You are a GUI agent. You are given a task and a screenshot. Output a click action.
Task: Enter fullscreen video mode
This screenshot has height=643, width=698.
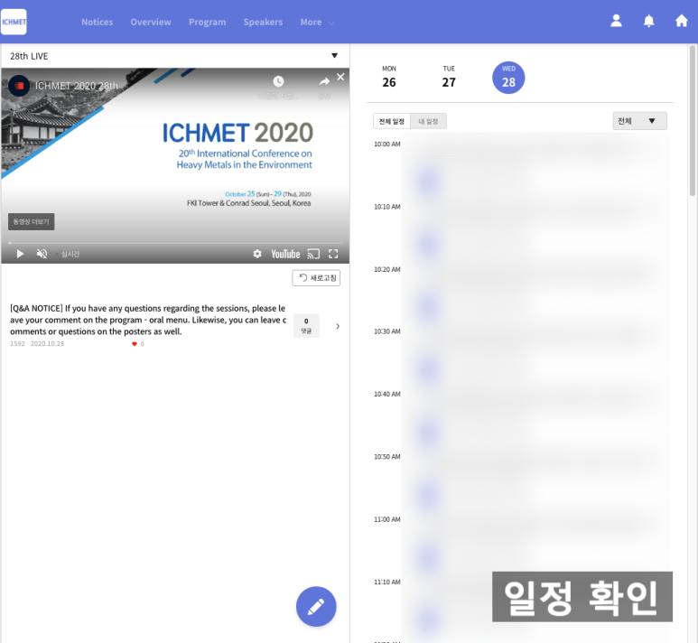[333, 254]
